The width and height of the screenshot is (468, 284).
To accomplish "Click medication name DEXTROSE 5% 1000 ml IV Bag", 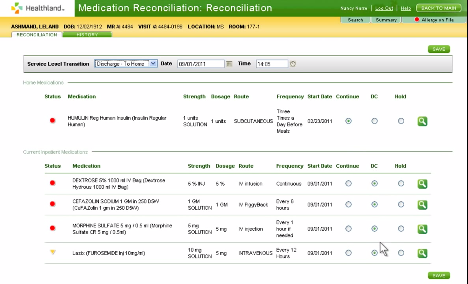I will (119, 183).
